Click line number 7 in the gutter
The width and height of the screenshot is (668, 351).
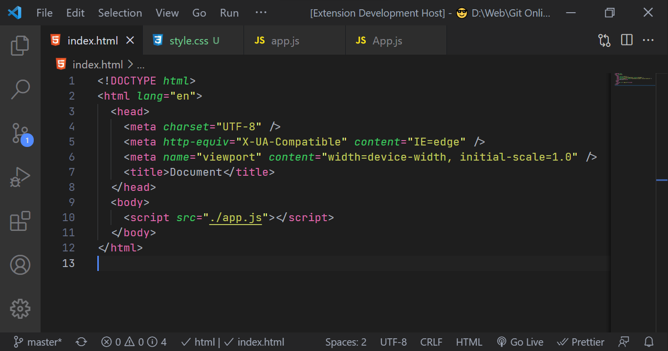[x=71, y=172]
